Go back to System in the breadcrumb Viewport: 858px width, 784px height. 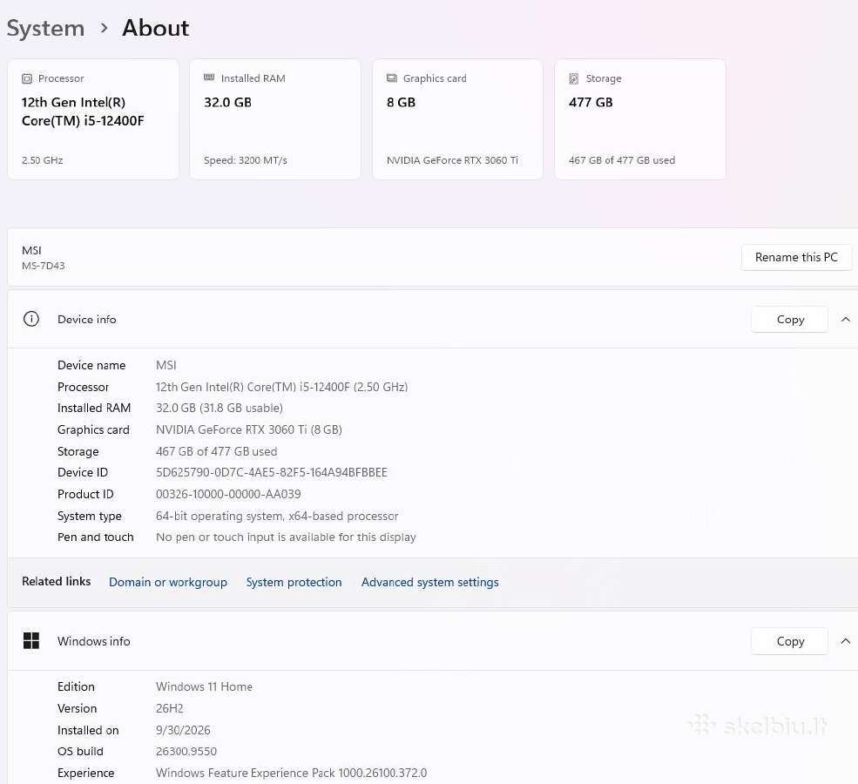tap(45, 29)
